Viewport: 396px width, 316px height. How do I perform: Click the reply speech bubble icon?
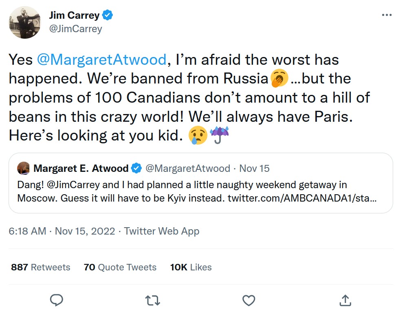click(x=56, y=301)
